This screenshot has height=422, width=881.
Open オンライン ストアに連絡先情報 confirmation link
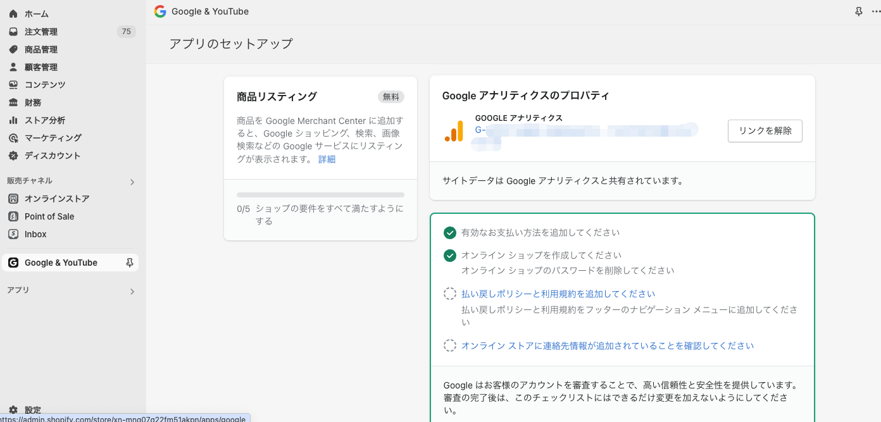608,346
